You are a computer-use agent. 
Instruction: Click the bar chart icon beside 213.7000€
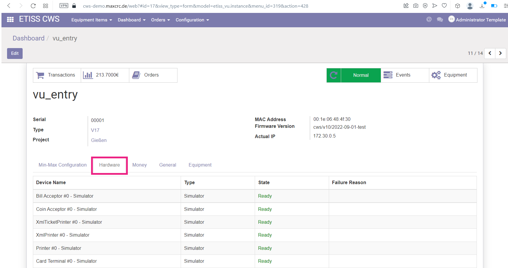pyautogui.click(x=88, y=75)
